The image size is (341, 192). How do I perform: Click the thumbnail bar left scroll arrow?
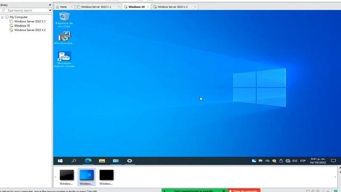[x=55, y=177]
